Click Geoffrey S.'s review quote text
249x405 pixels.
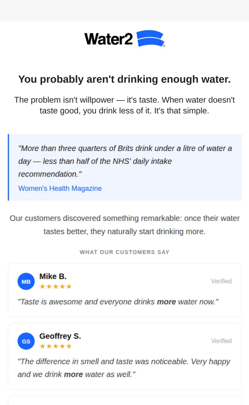[124, 368]
